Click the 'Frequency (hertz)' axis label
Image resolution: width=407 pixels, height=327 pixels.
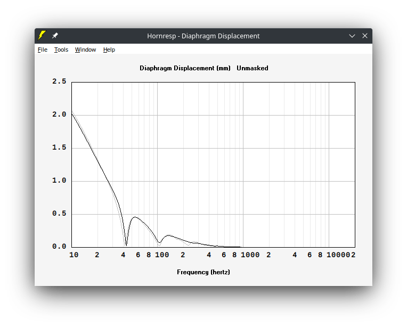(x=203, y=272)
